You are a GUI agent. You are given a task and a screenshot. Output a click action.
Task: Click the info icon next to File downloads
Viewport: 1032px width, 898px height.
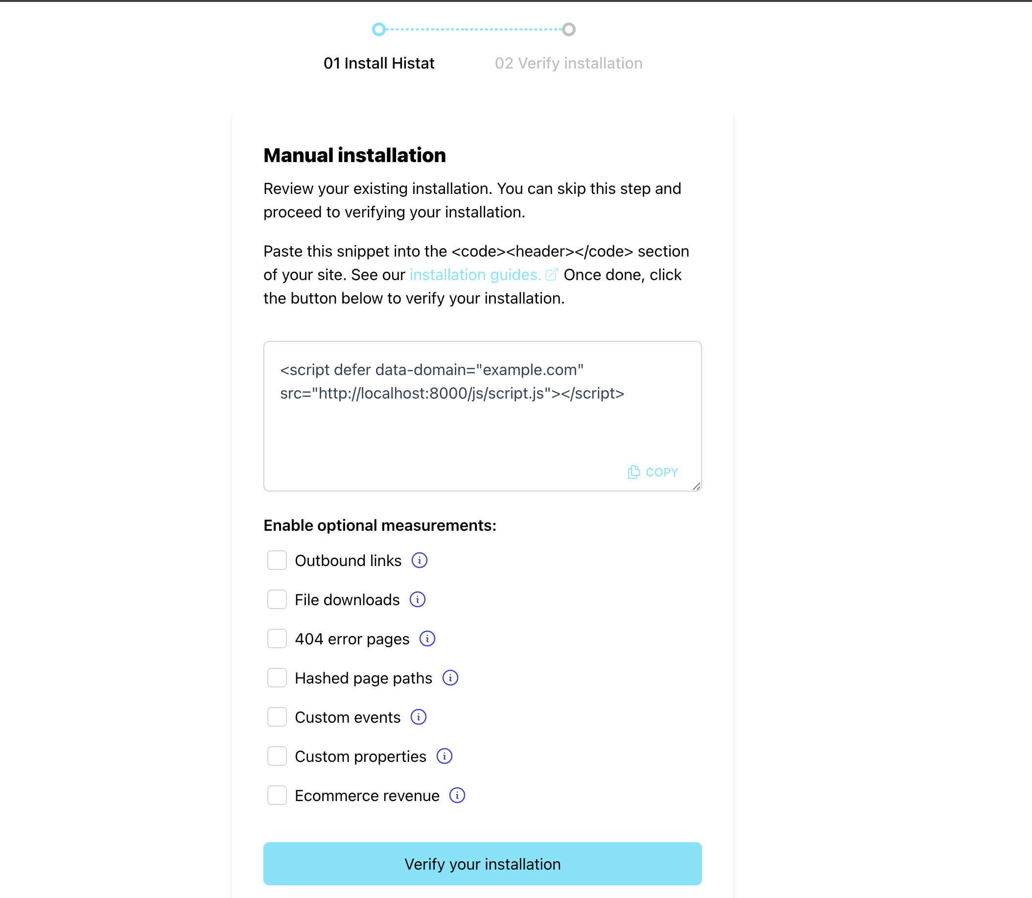coord(418,599)
